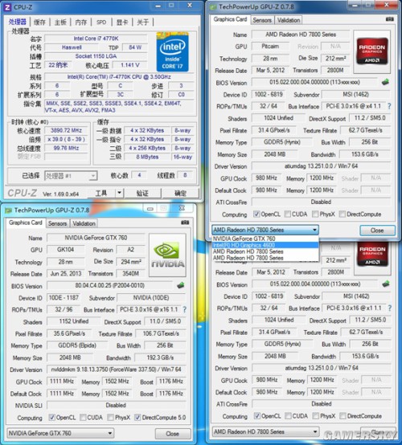Click the NVIDIA logo image
This screenshot has width=402, height=445.
[x=167, y=255]
